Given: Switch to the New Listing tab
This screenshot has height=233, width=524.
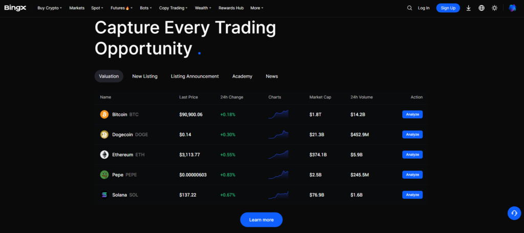Looking at the screenshot, I should 145,76.
